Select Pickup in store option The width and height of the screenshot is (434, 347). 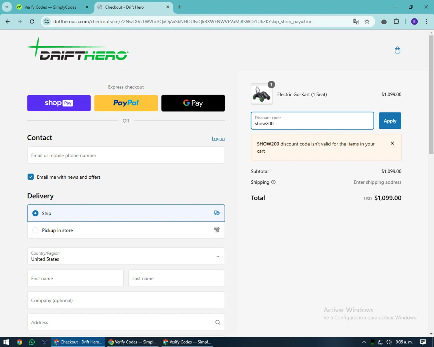[x=126, y=230]
